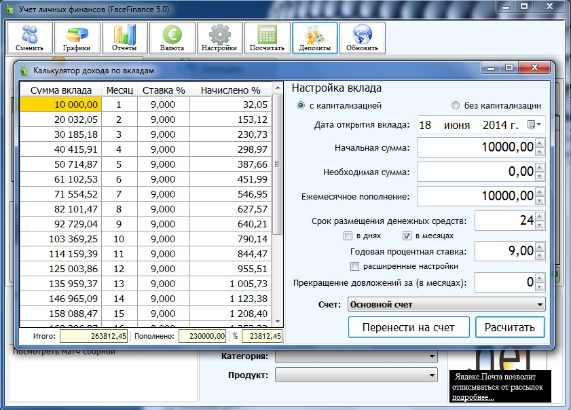Decrease Необходимая сумма with down spinner
The image size is (571, 410).
(540, 176)
